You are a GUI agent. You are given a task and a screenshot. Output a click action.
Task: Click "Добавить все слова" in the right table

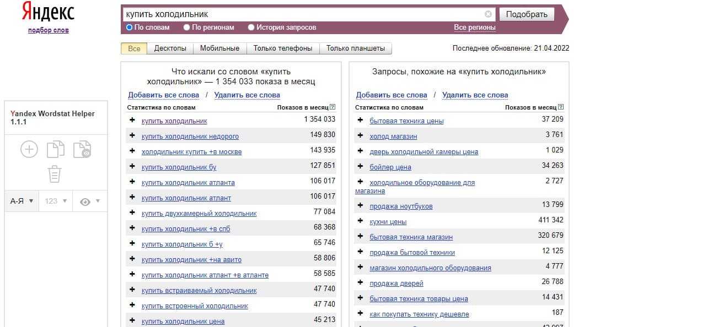(392, 95)
